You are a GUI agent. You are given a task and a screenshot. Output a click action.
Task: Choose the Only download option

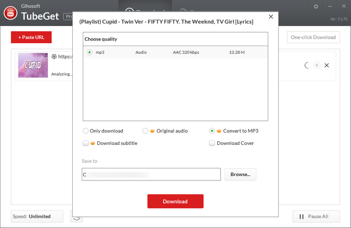point(86,131)
